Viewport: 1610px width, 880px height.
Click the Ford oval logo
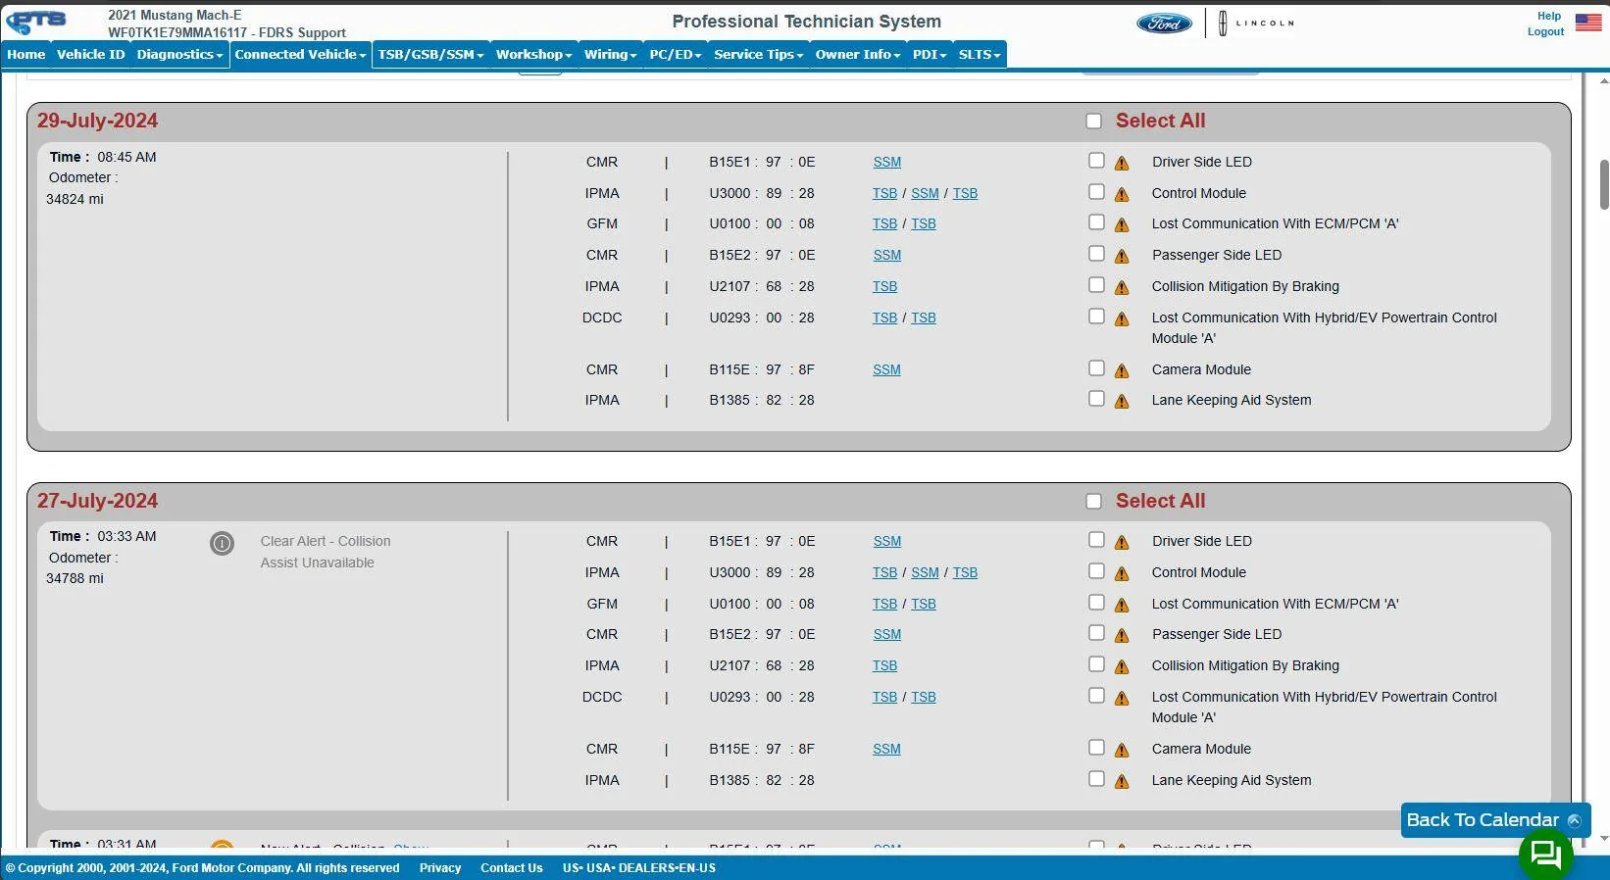tap(1164, 23)
